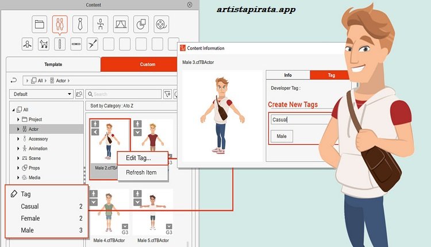
Task: Choose Edit Tag... from context menu
Action: pyautogui.click(x=143, y=158)
